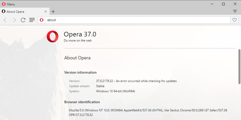Go back to previous page

5,20
